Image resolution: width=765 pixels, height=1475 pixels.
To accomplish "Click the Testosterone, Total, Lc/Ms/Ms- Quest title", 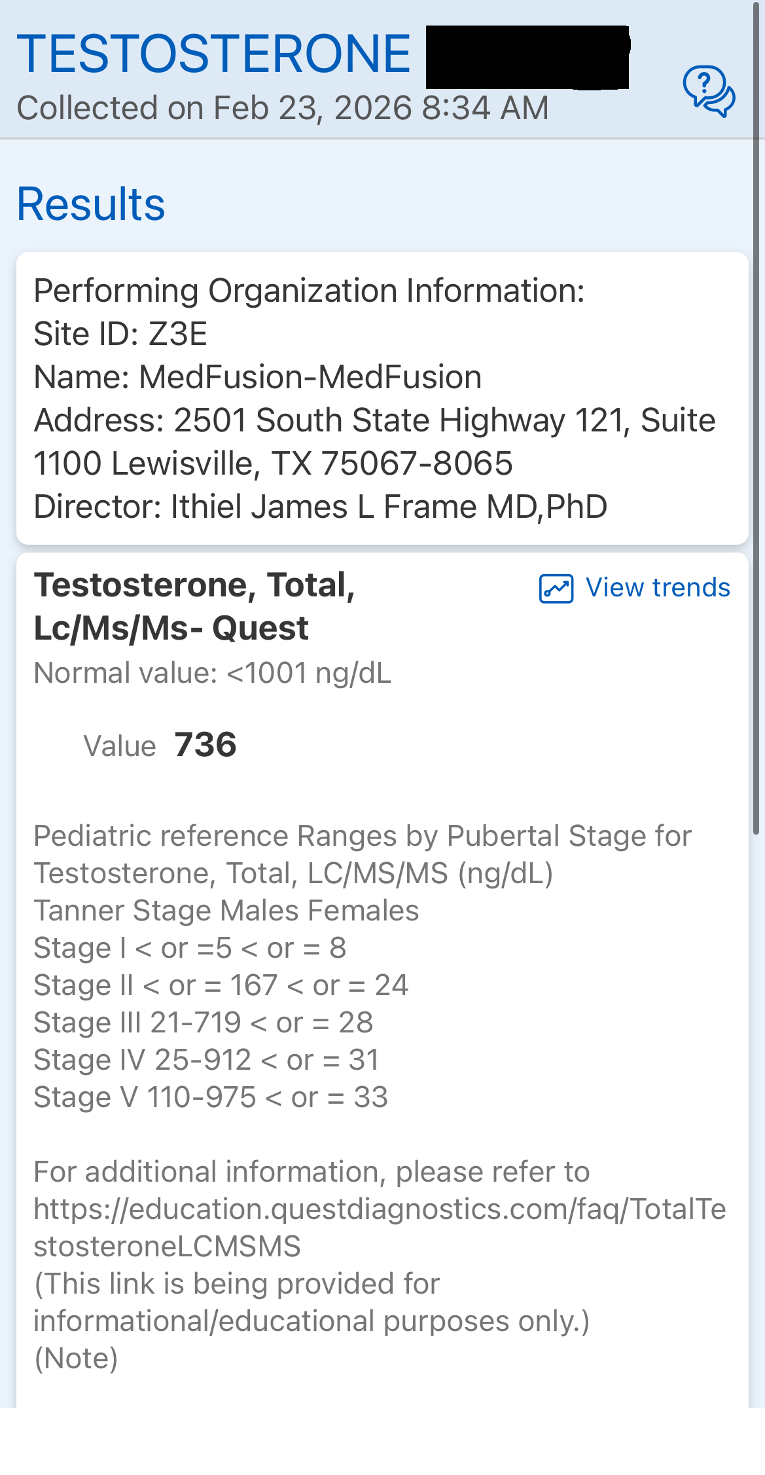I will pyautogui.click(x=194, y=606).
